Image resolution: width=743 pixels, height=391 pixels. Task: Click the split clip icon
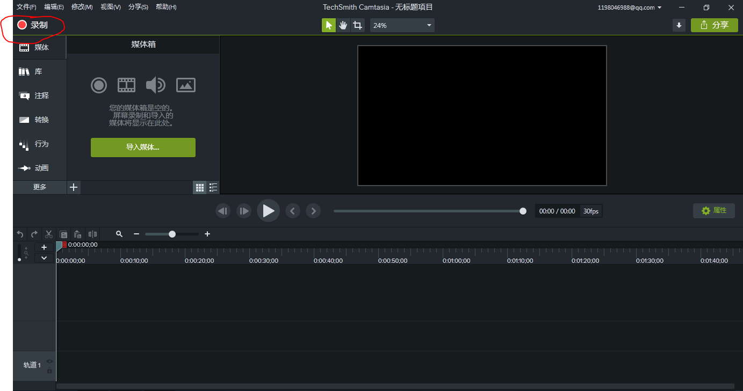coord(92,234)
